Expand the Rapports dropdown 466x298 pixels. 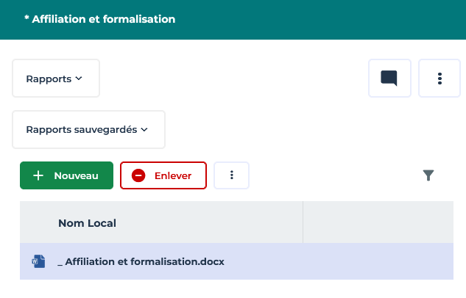pos(55,79)
